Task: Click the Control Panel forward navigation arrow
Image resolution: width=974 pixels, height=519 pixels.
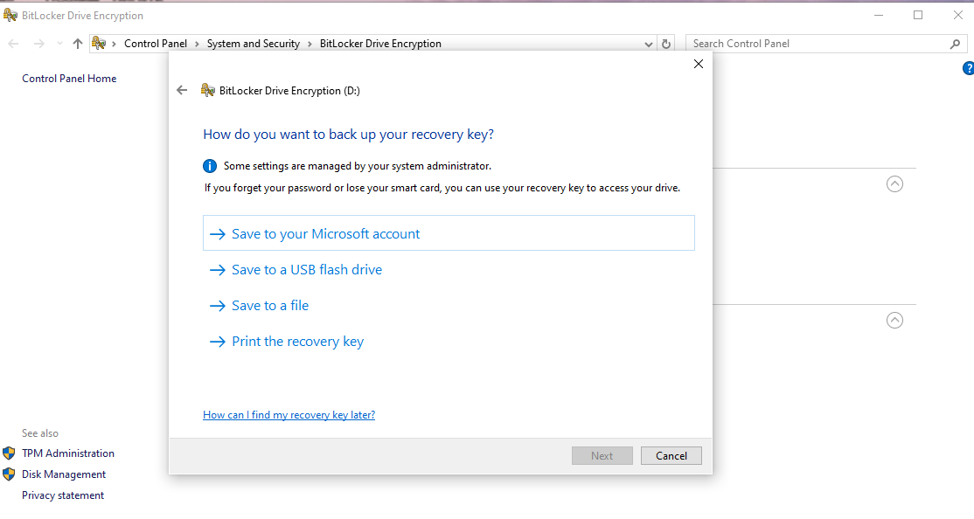Action: [39, 44]
